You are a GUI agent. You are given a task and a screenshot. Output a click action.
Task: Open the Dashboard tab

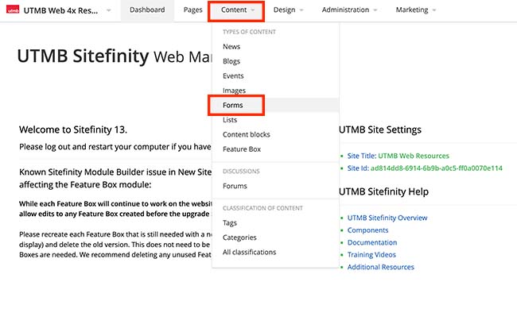[x=147, y=10]
